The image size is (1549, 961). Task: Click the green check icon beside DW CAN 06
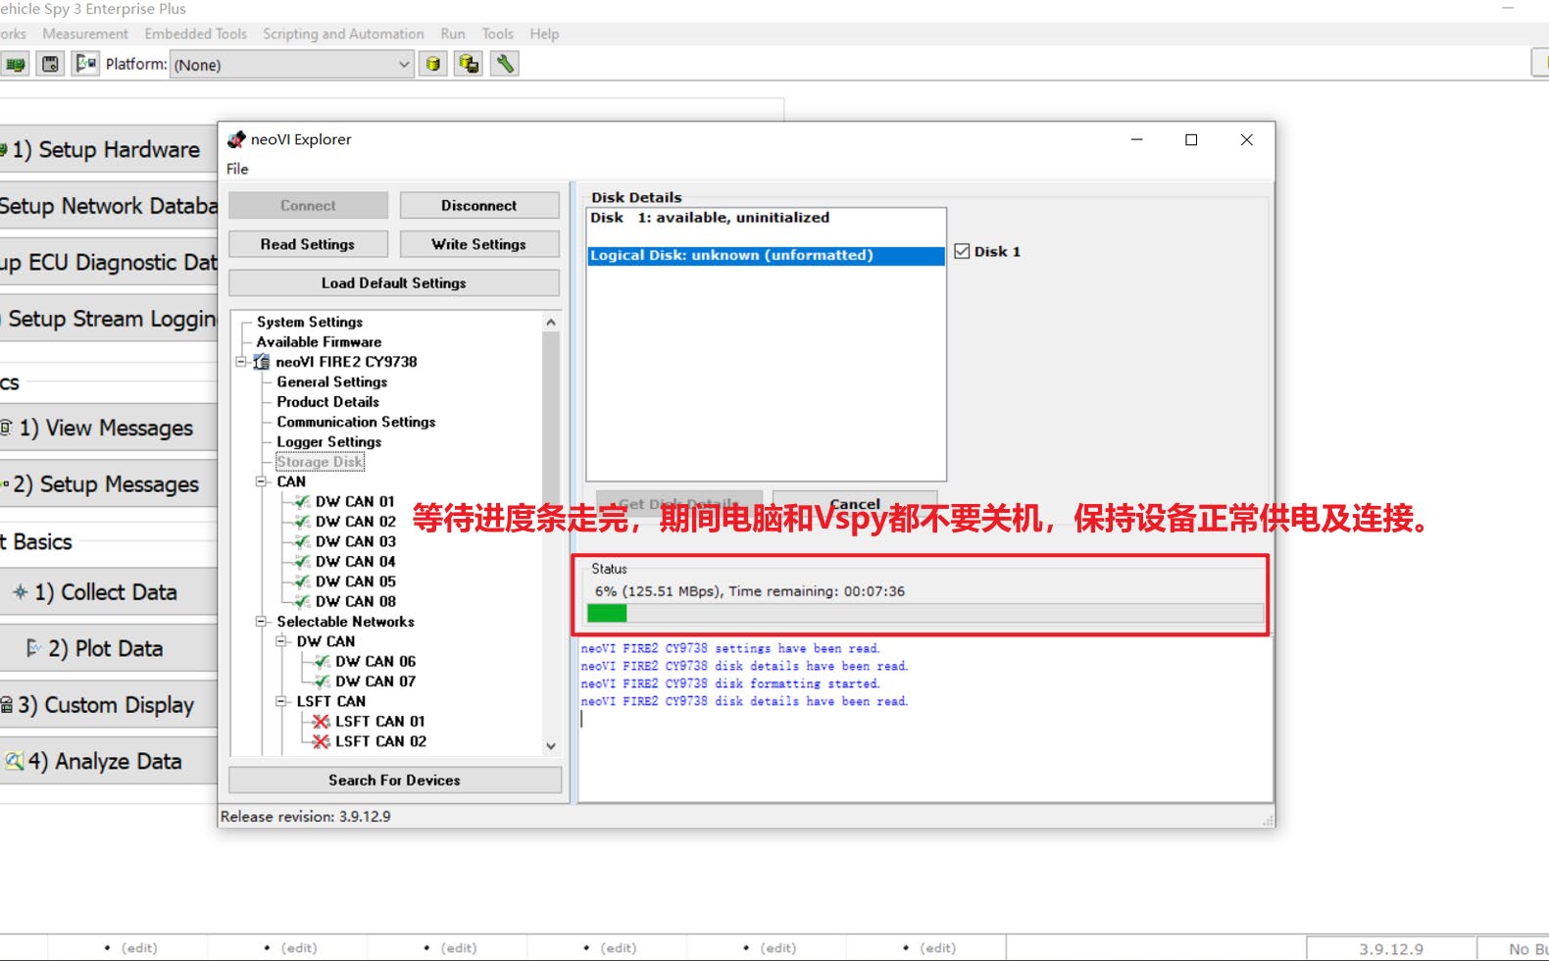point(322,662)
